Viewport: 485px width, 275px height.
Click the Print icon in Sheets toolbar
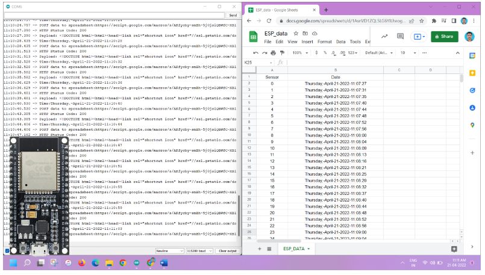(x=273, y=53)
